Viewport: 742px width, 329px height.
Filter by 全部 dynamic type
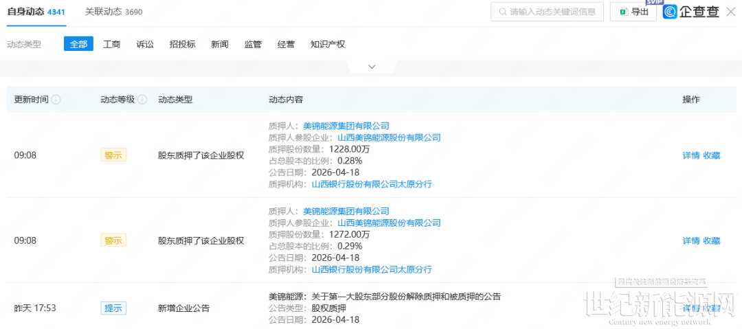coord(78,44)
